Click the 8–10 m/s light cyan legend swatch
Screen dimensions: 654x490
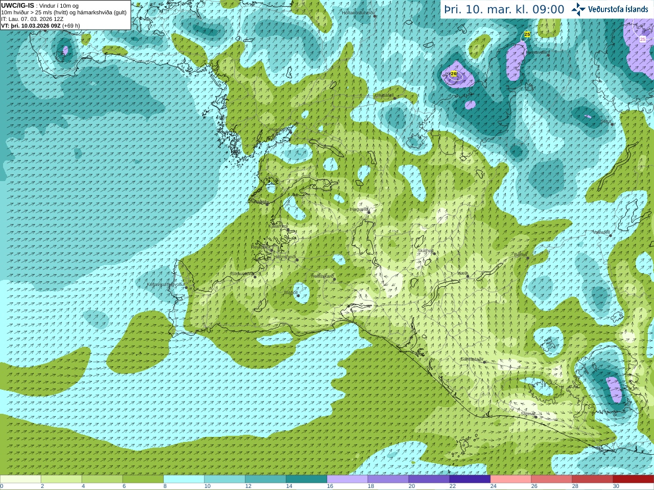click(x=184, y=479)
